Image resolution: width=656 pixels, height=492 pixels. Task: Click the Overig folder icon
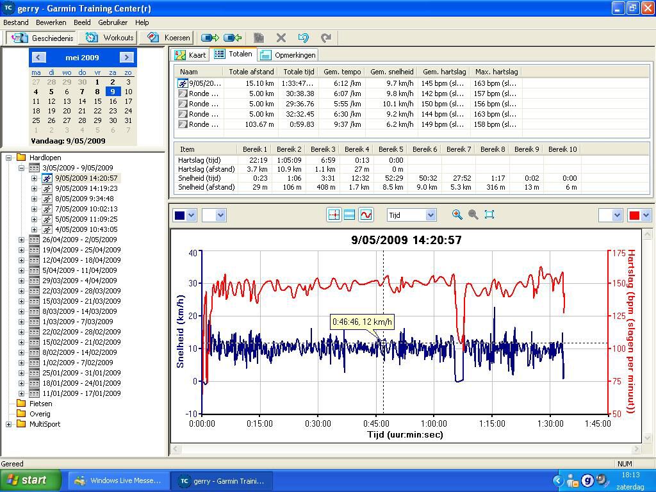(x=21, y=414)
